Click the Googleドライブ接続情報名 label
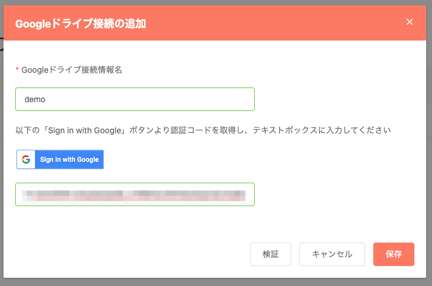 point(72,70)
